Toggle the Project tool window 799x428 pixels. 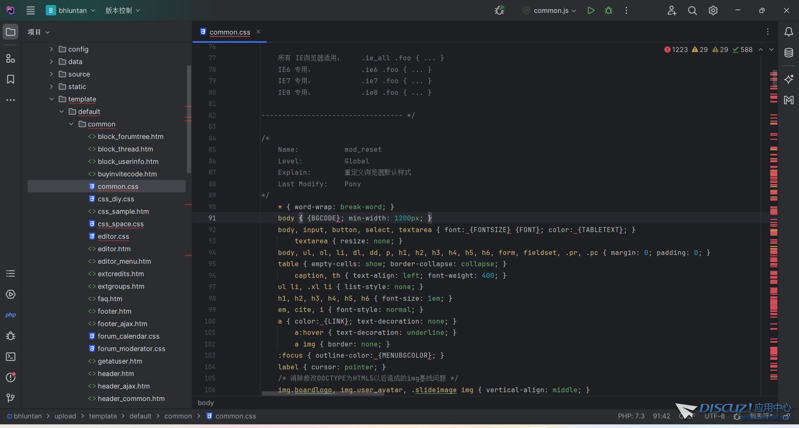click(10, 32)
